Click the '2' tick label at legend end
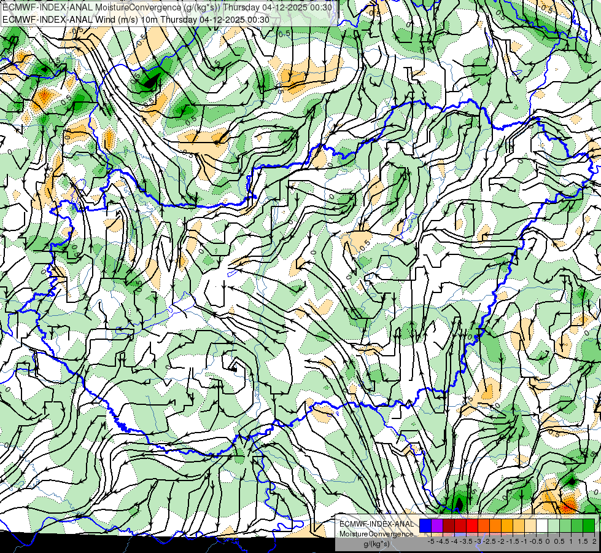The height and width of the screenshot is (553, 601). point(594,541)
